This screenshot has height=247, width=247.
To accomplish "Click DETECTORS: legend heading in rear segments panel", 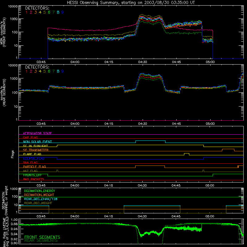I will click(x=37, y=67).
